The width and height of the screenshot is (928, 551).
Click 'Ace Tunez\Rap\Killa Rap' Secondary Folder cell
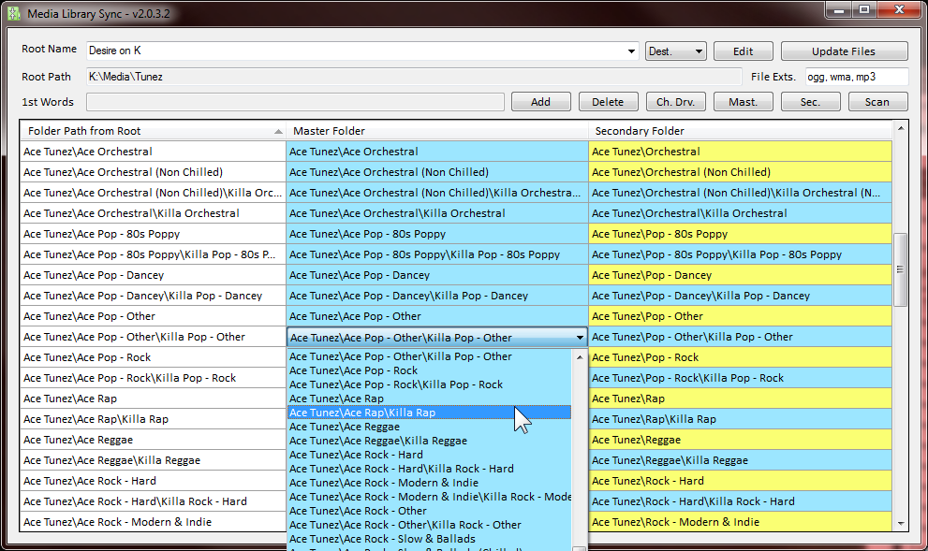coord(741,419)
